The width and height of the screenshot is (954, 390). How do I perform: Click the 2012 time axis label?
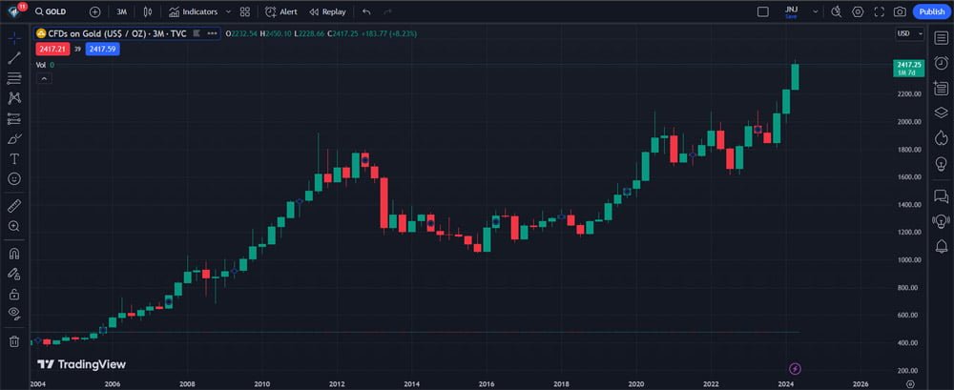[x=337, y=384]
